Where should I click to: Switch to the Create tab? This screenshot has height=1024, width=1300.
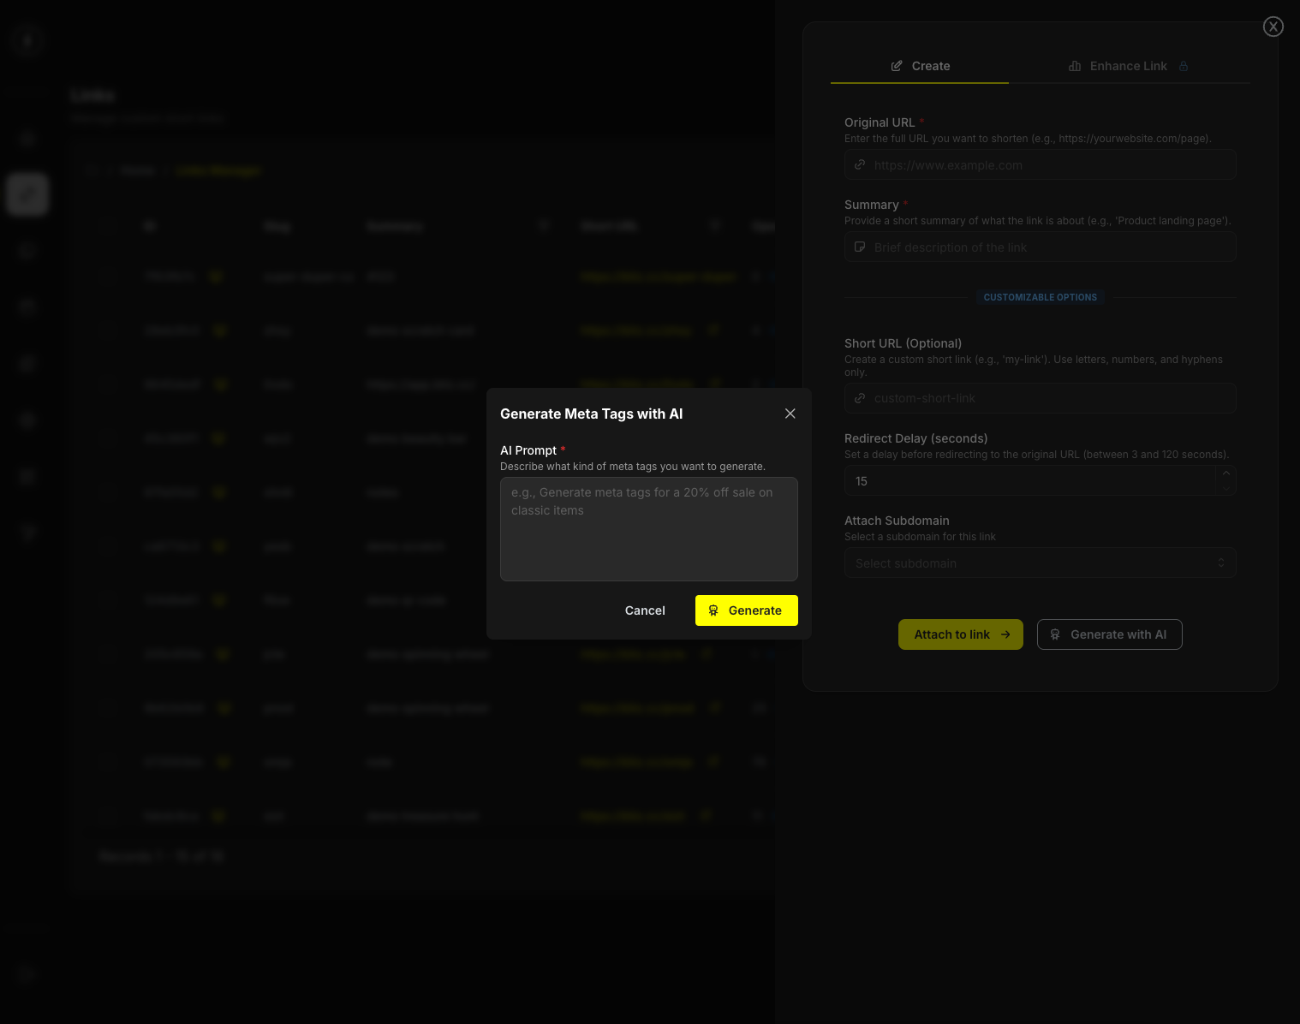click(920, 66)
